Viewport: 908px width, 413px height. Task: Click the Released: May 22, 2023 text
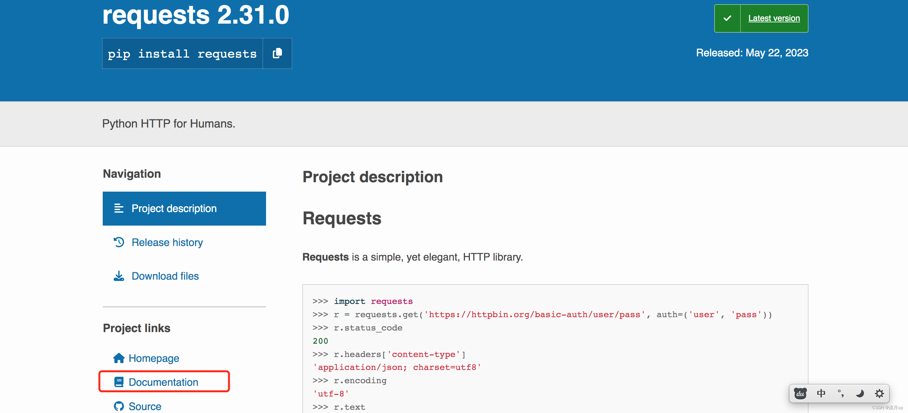752,53
